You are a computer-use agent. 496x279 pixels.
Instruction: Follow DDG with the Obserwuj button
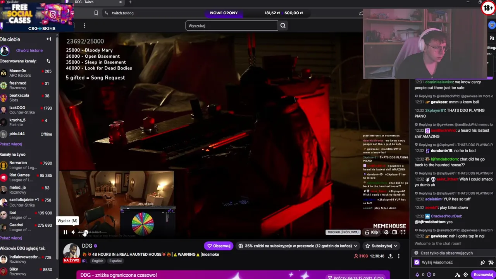click(219, 246)
